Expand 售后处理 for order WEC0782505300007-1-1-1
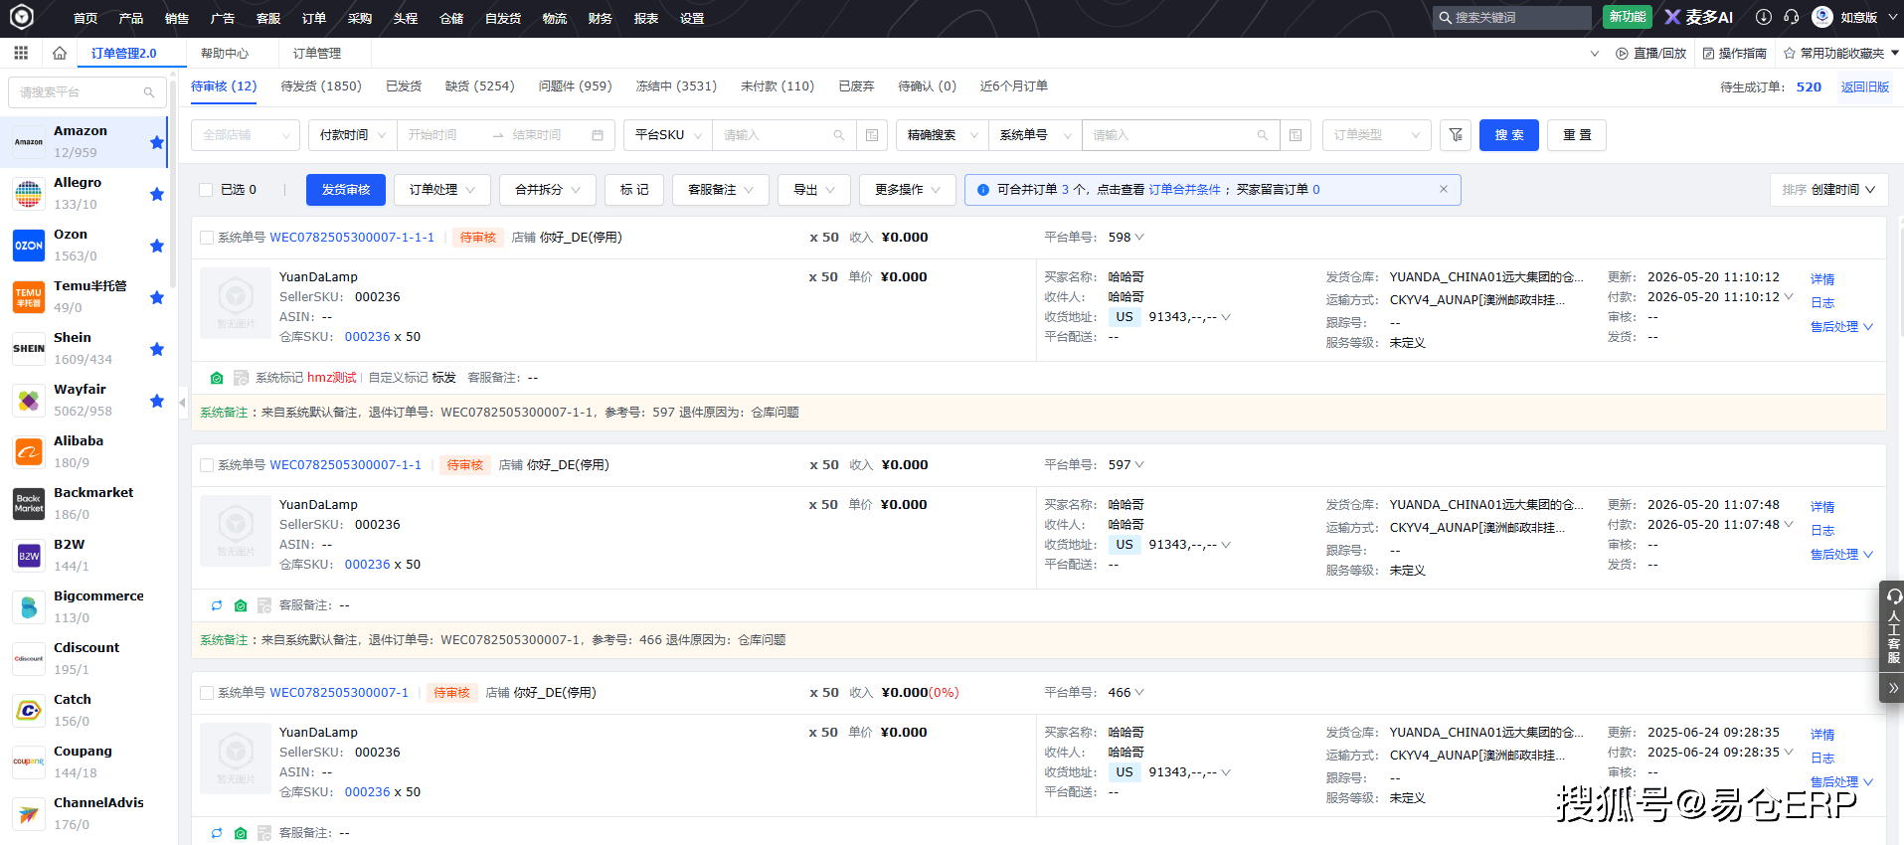Screen dimensions: 1904x845 tap(1841, 327)
